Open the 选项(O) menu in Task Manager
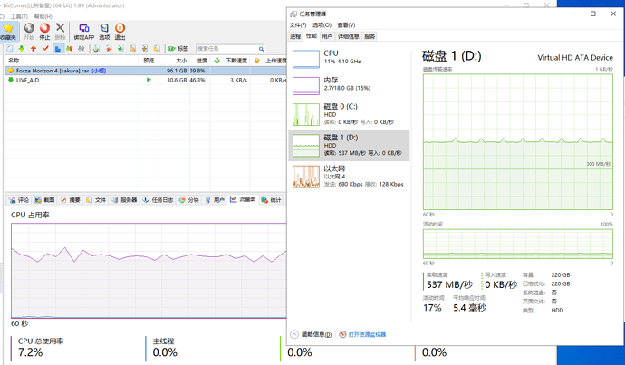This screenshot has height=365, width=625. (322, 25)
